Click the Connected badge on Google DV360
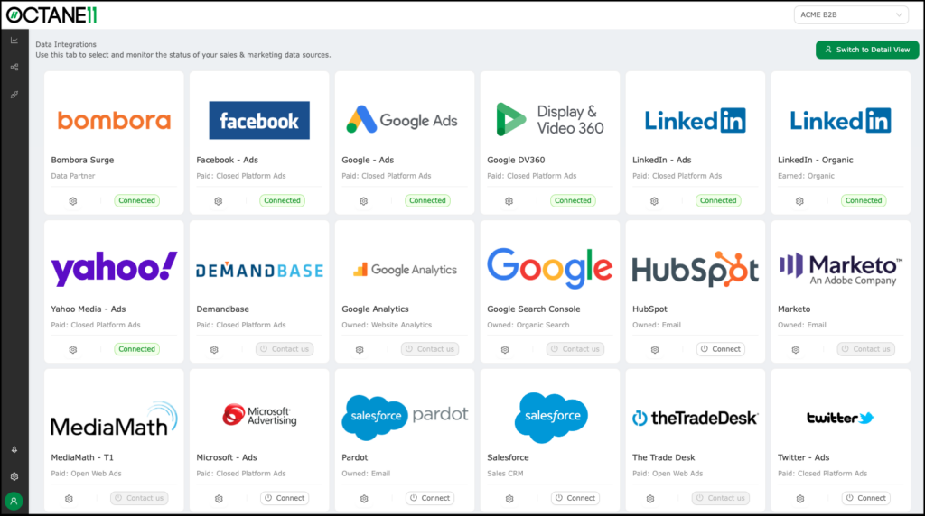The width and height of the screenshot is (925, 516). (573, 200)
